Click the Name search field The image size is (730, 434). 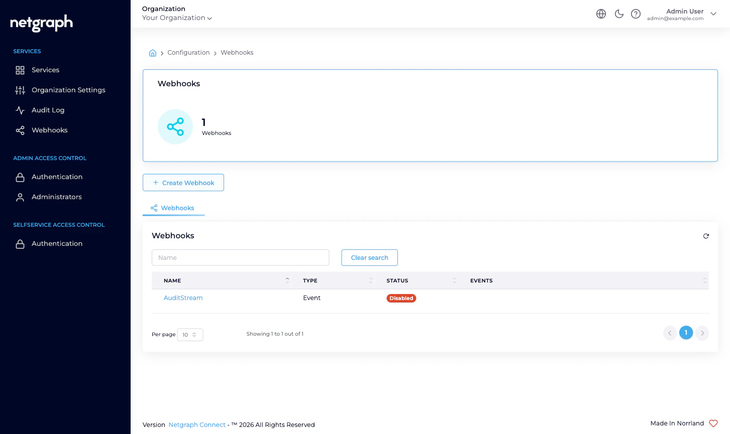tap(240, 257)
